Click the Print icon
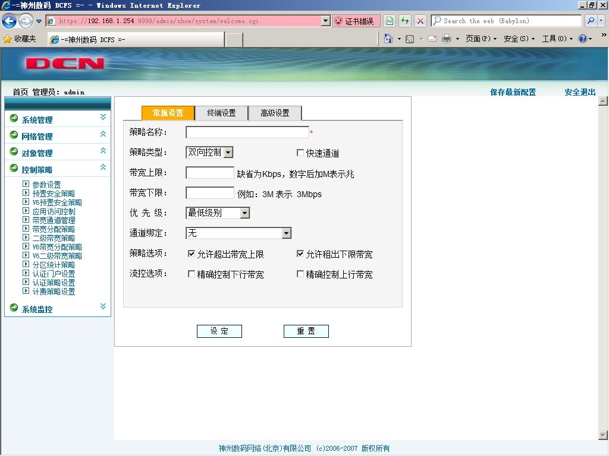Image resolution: width=609 pixels, height=456 pixels. pyautogui.click(x=447, y=39)
